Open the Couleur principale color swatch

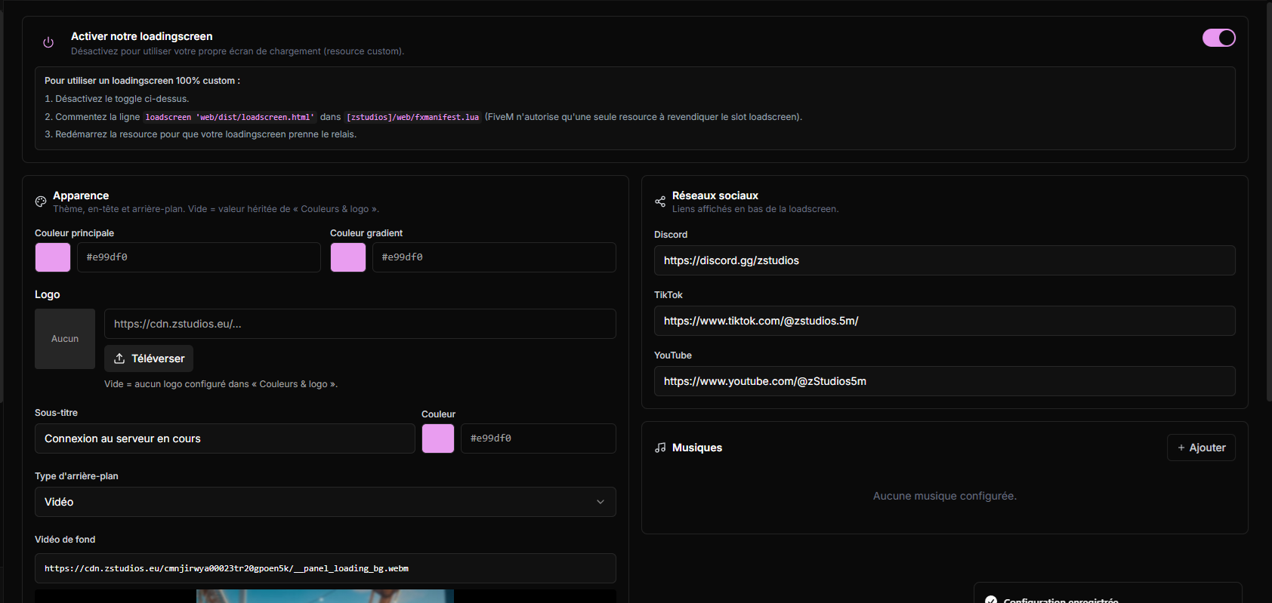(53, 257)
